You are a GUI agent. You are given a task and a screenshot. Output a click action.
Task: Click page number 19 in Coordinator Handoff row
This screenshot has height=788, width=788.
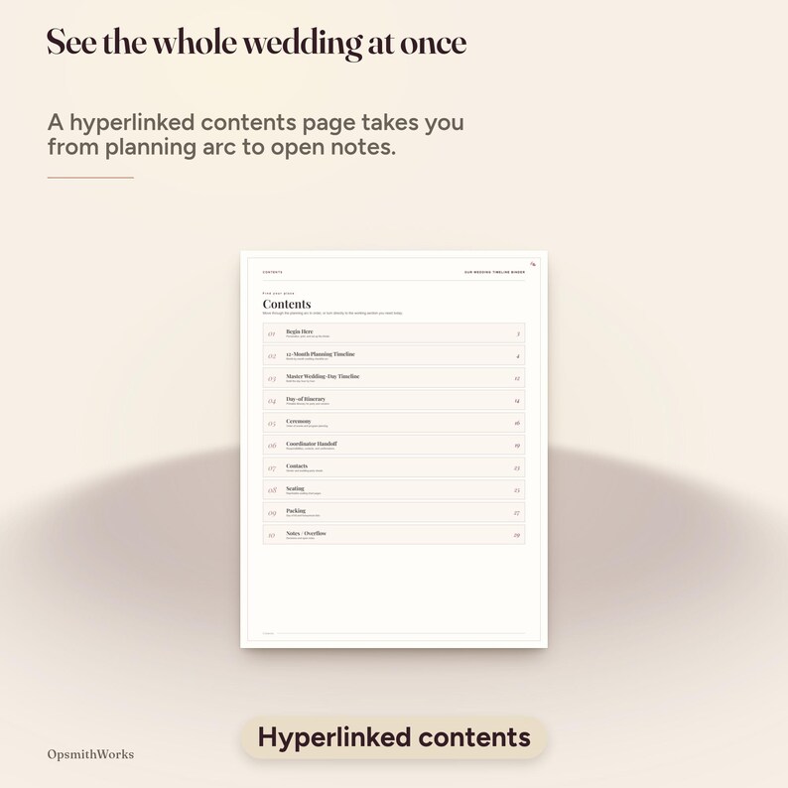tap(517, 446)
